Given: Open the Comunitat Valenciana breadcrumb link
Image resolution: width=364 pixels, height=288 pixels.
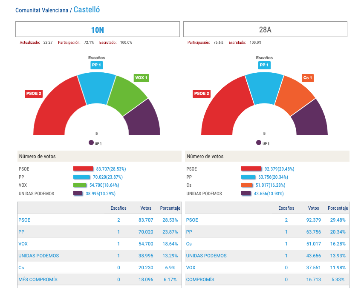Looking at the screenshot, I should coord(41,10).
